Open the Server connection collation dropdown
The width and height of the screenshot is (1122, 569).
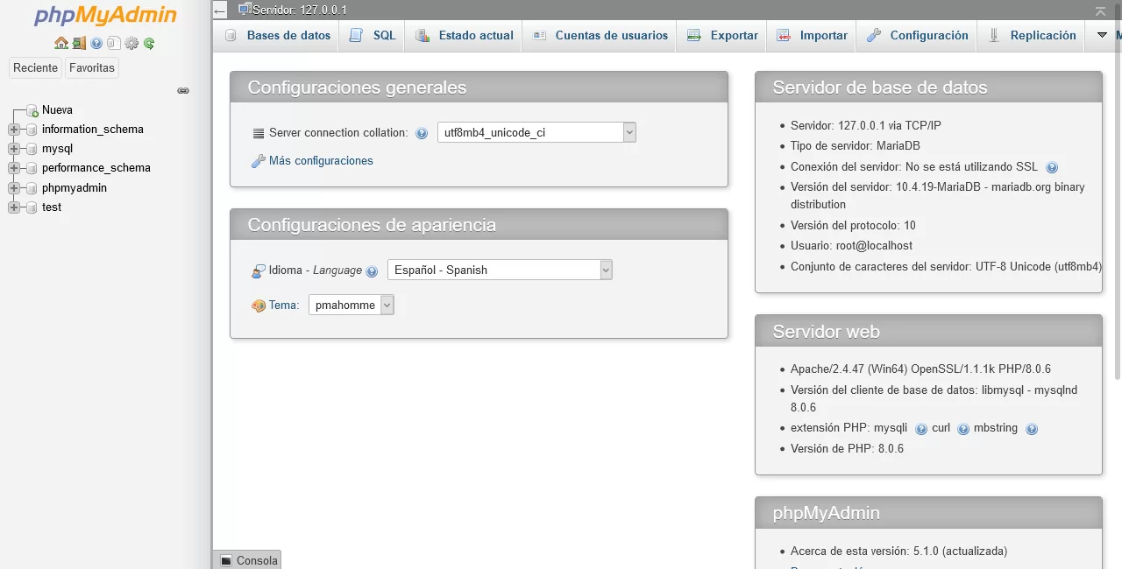click(536, 132)
